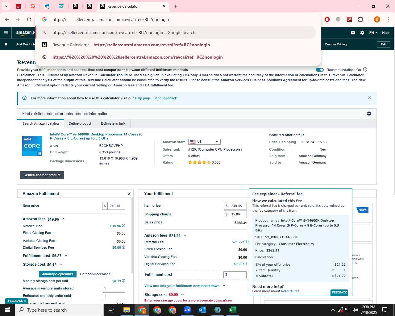Select the October-December storage period

(x=95, y=274)
